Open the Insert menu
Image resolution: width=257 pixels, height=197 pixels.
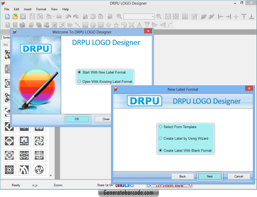[28, 9]
